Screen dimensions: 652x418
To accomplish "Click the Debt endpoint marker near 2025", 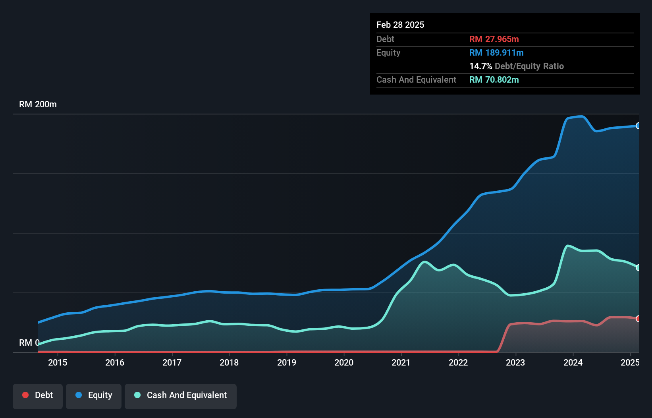I will [x=638, y=319].
